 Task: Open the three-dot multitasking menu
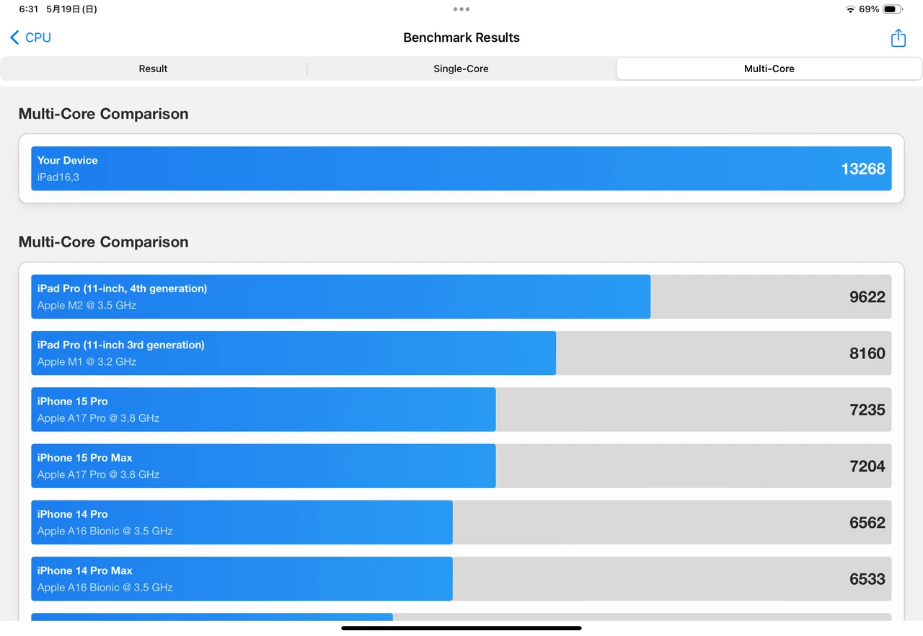[461, 9]
